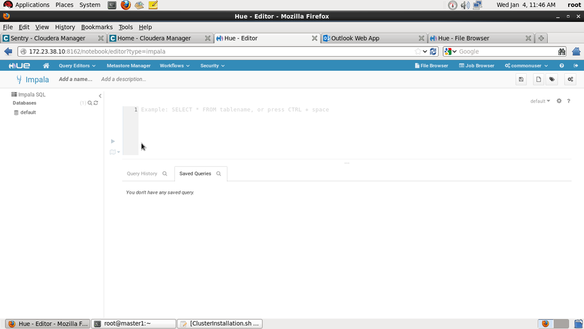The width and height of the screenshot is (584, 329).
Task: Open the editor help question mark
Action: point(569,101)
